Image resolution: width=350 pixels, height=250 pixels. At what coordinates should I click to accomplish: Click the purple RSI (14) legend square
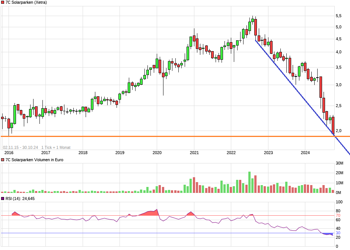click(x=3, y=199)
